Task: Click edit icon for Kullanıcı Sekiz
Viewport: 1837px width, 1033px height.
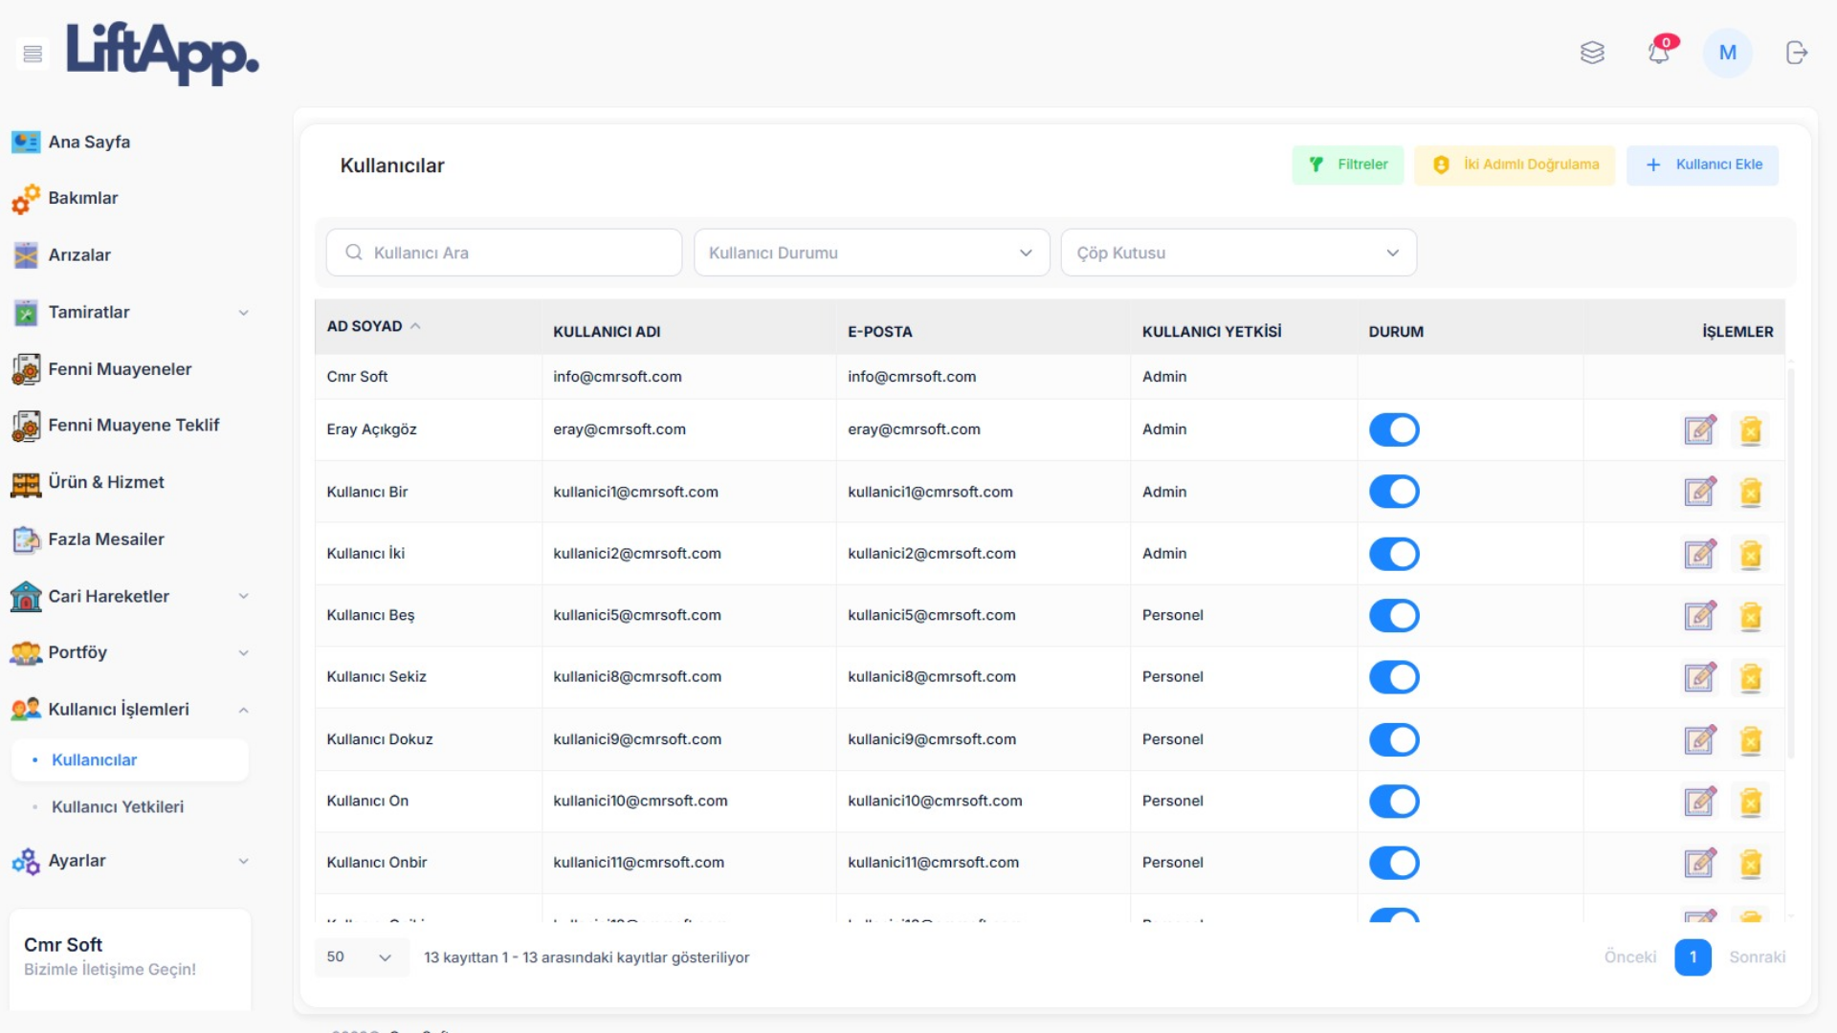Action: (x=1699, y=678)
